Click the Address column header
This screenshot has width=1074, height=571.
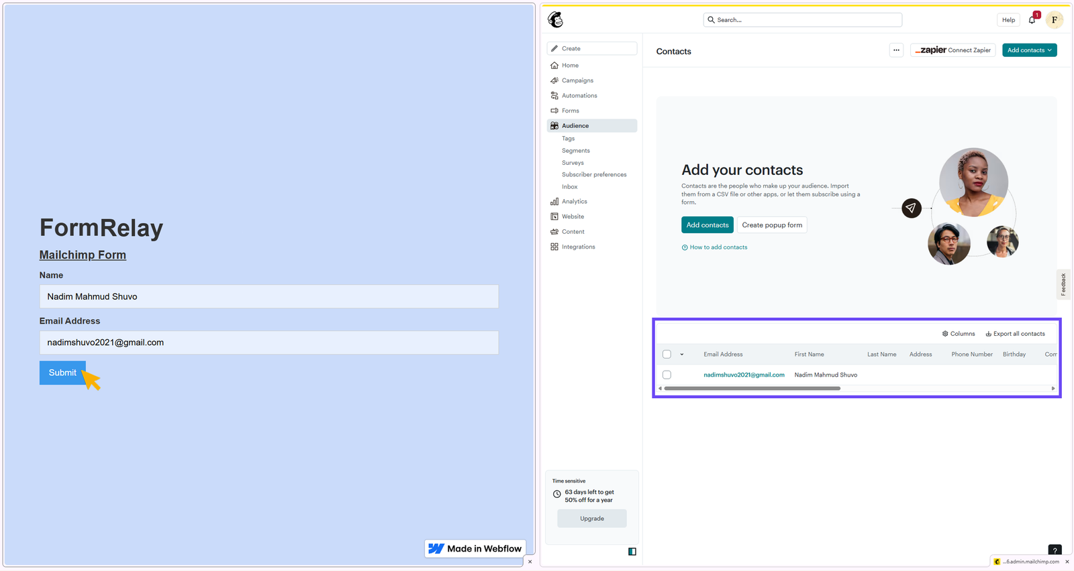point(920,355)
